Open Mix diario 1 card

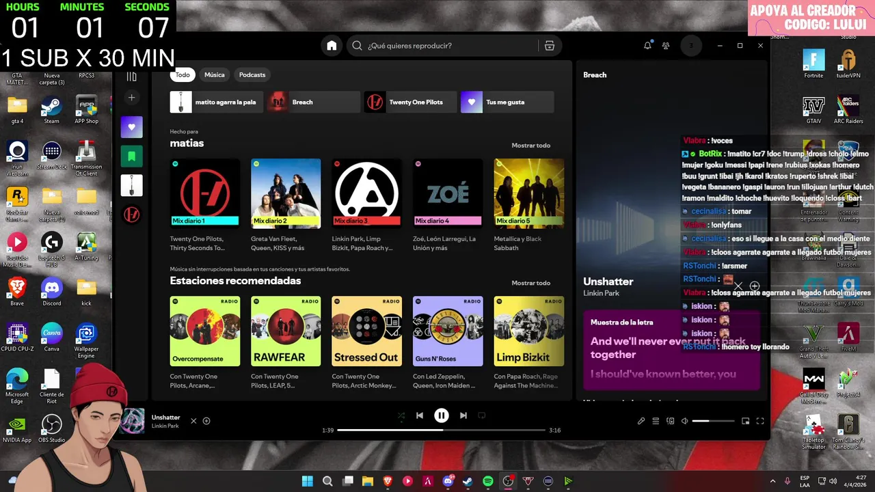205,205
